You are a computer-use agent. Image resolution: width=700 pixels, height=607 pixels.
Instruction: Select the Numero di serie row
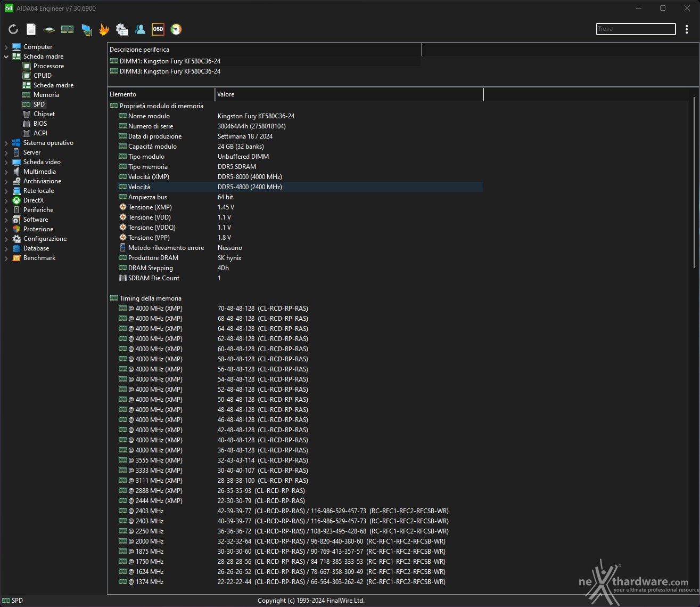[x=300, y=126]
